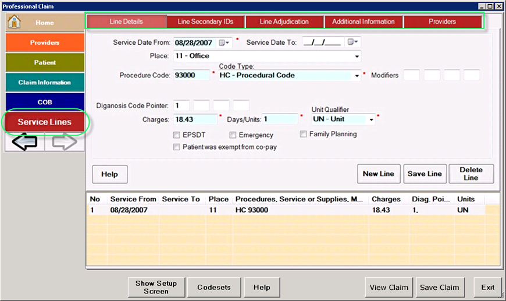Check the Emergency checkbox
The image size is (506, 301).
(x=233, y=135)
